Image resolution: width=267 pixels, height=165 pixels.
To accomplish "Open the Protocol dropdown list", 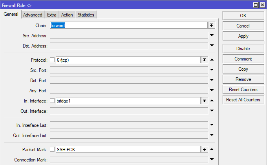I will (x=204, y=60).
